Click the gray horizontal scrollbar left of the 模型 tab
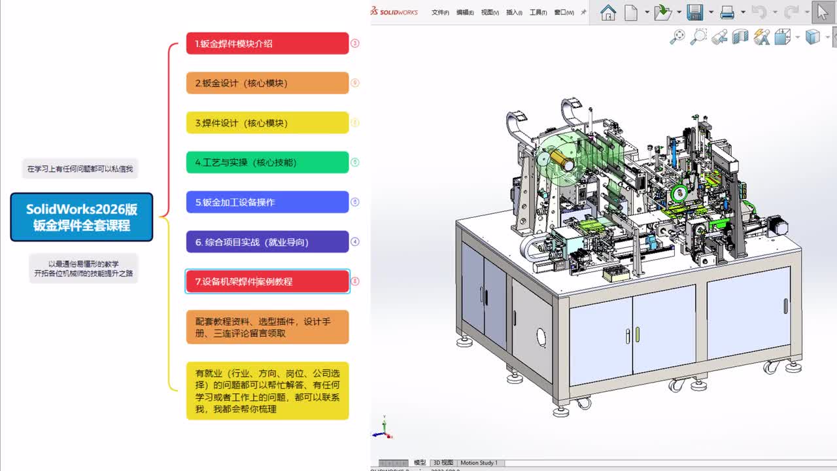The image size is (837, 471). (394, 463)
